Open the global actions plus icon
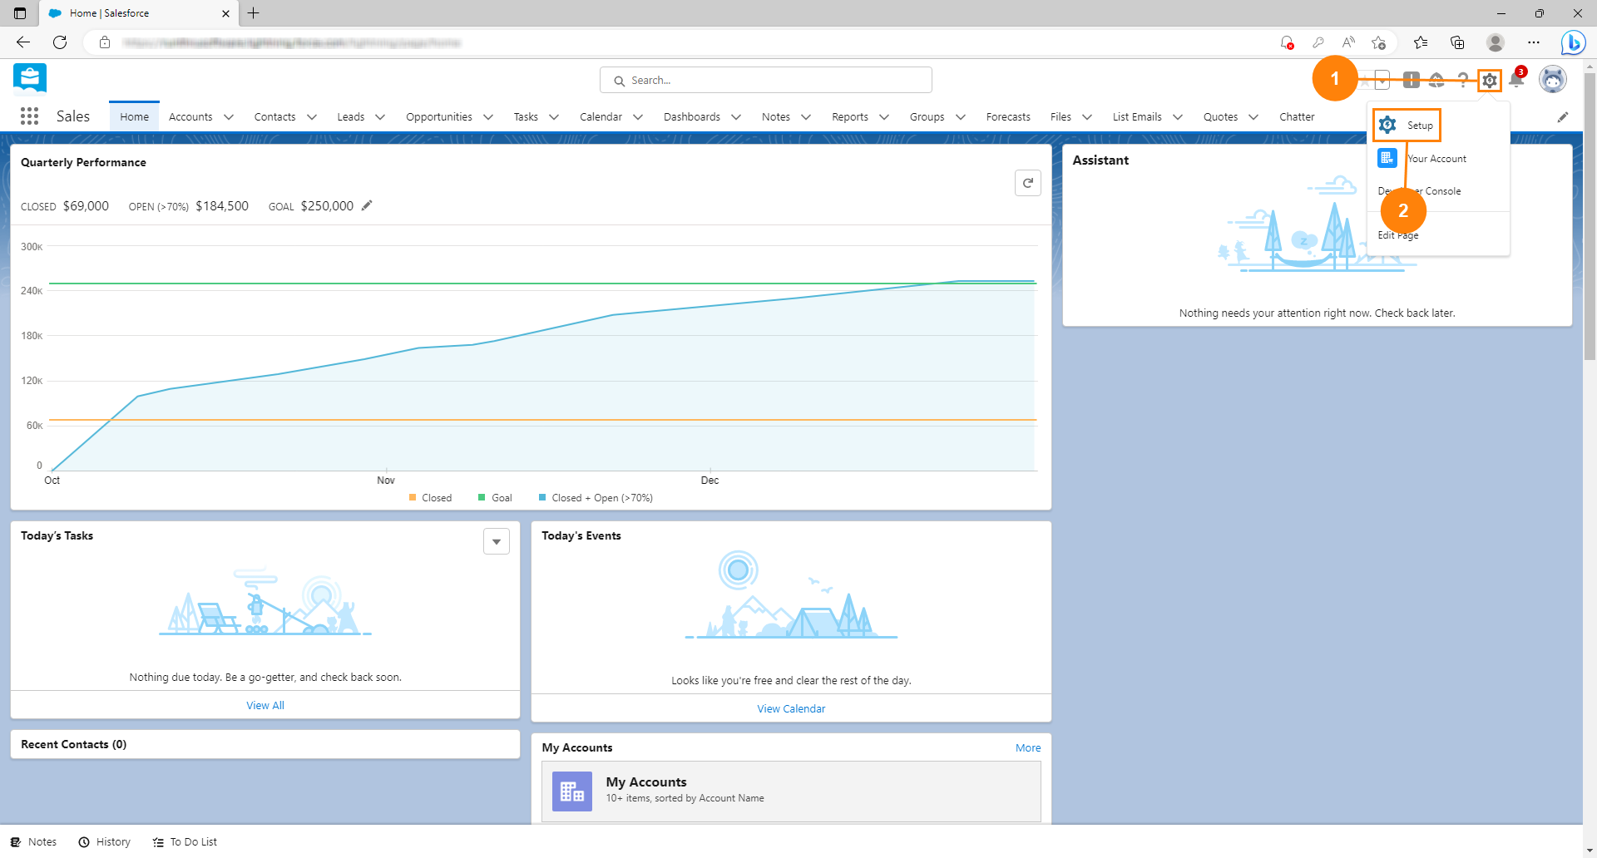1597x858 pixels. point(1411,80)
